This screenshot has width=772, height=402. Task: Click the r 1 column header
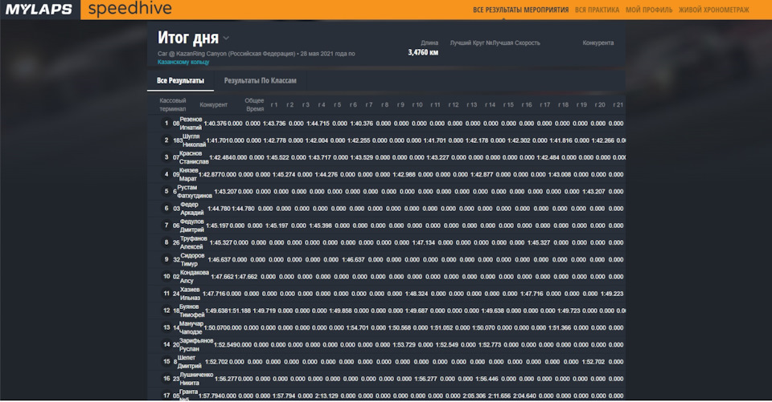coord(274,104)
